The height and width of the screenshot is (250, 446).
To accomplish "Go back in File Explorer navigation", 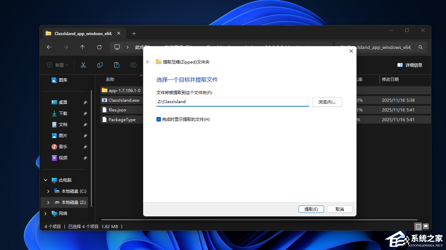I will point(49,47).
